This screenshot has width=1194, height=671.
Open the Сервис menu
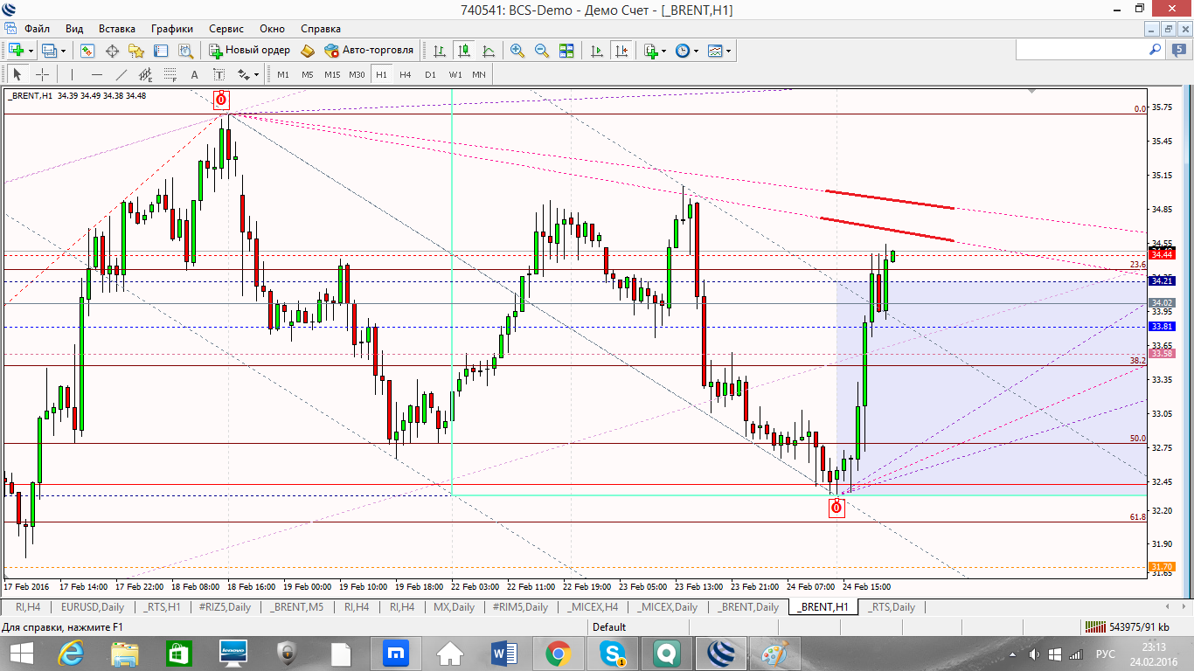tap(226, 29)
